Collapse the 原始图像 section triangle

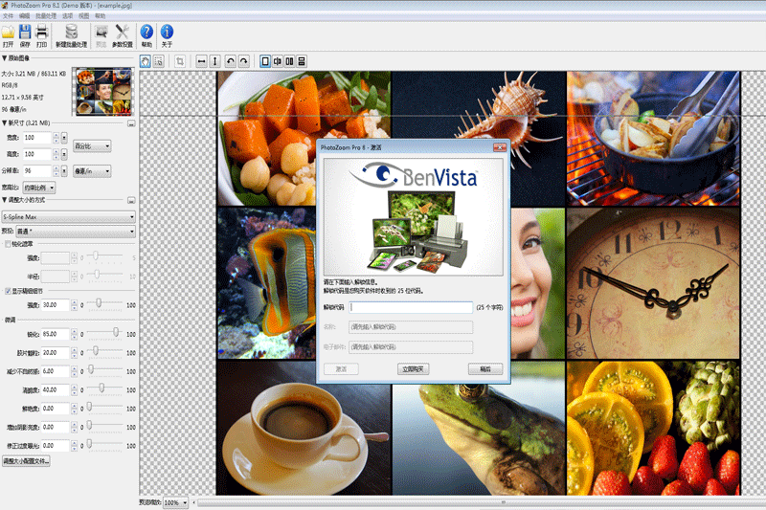coord(4,58)
